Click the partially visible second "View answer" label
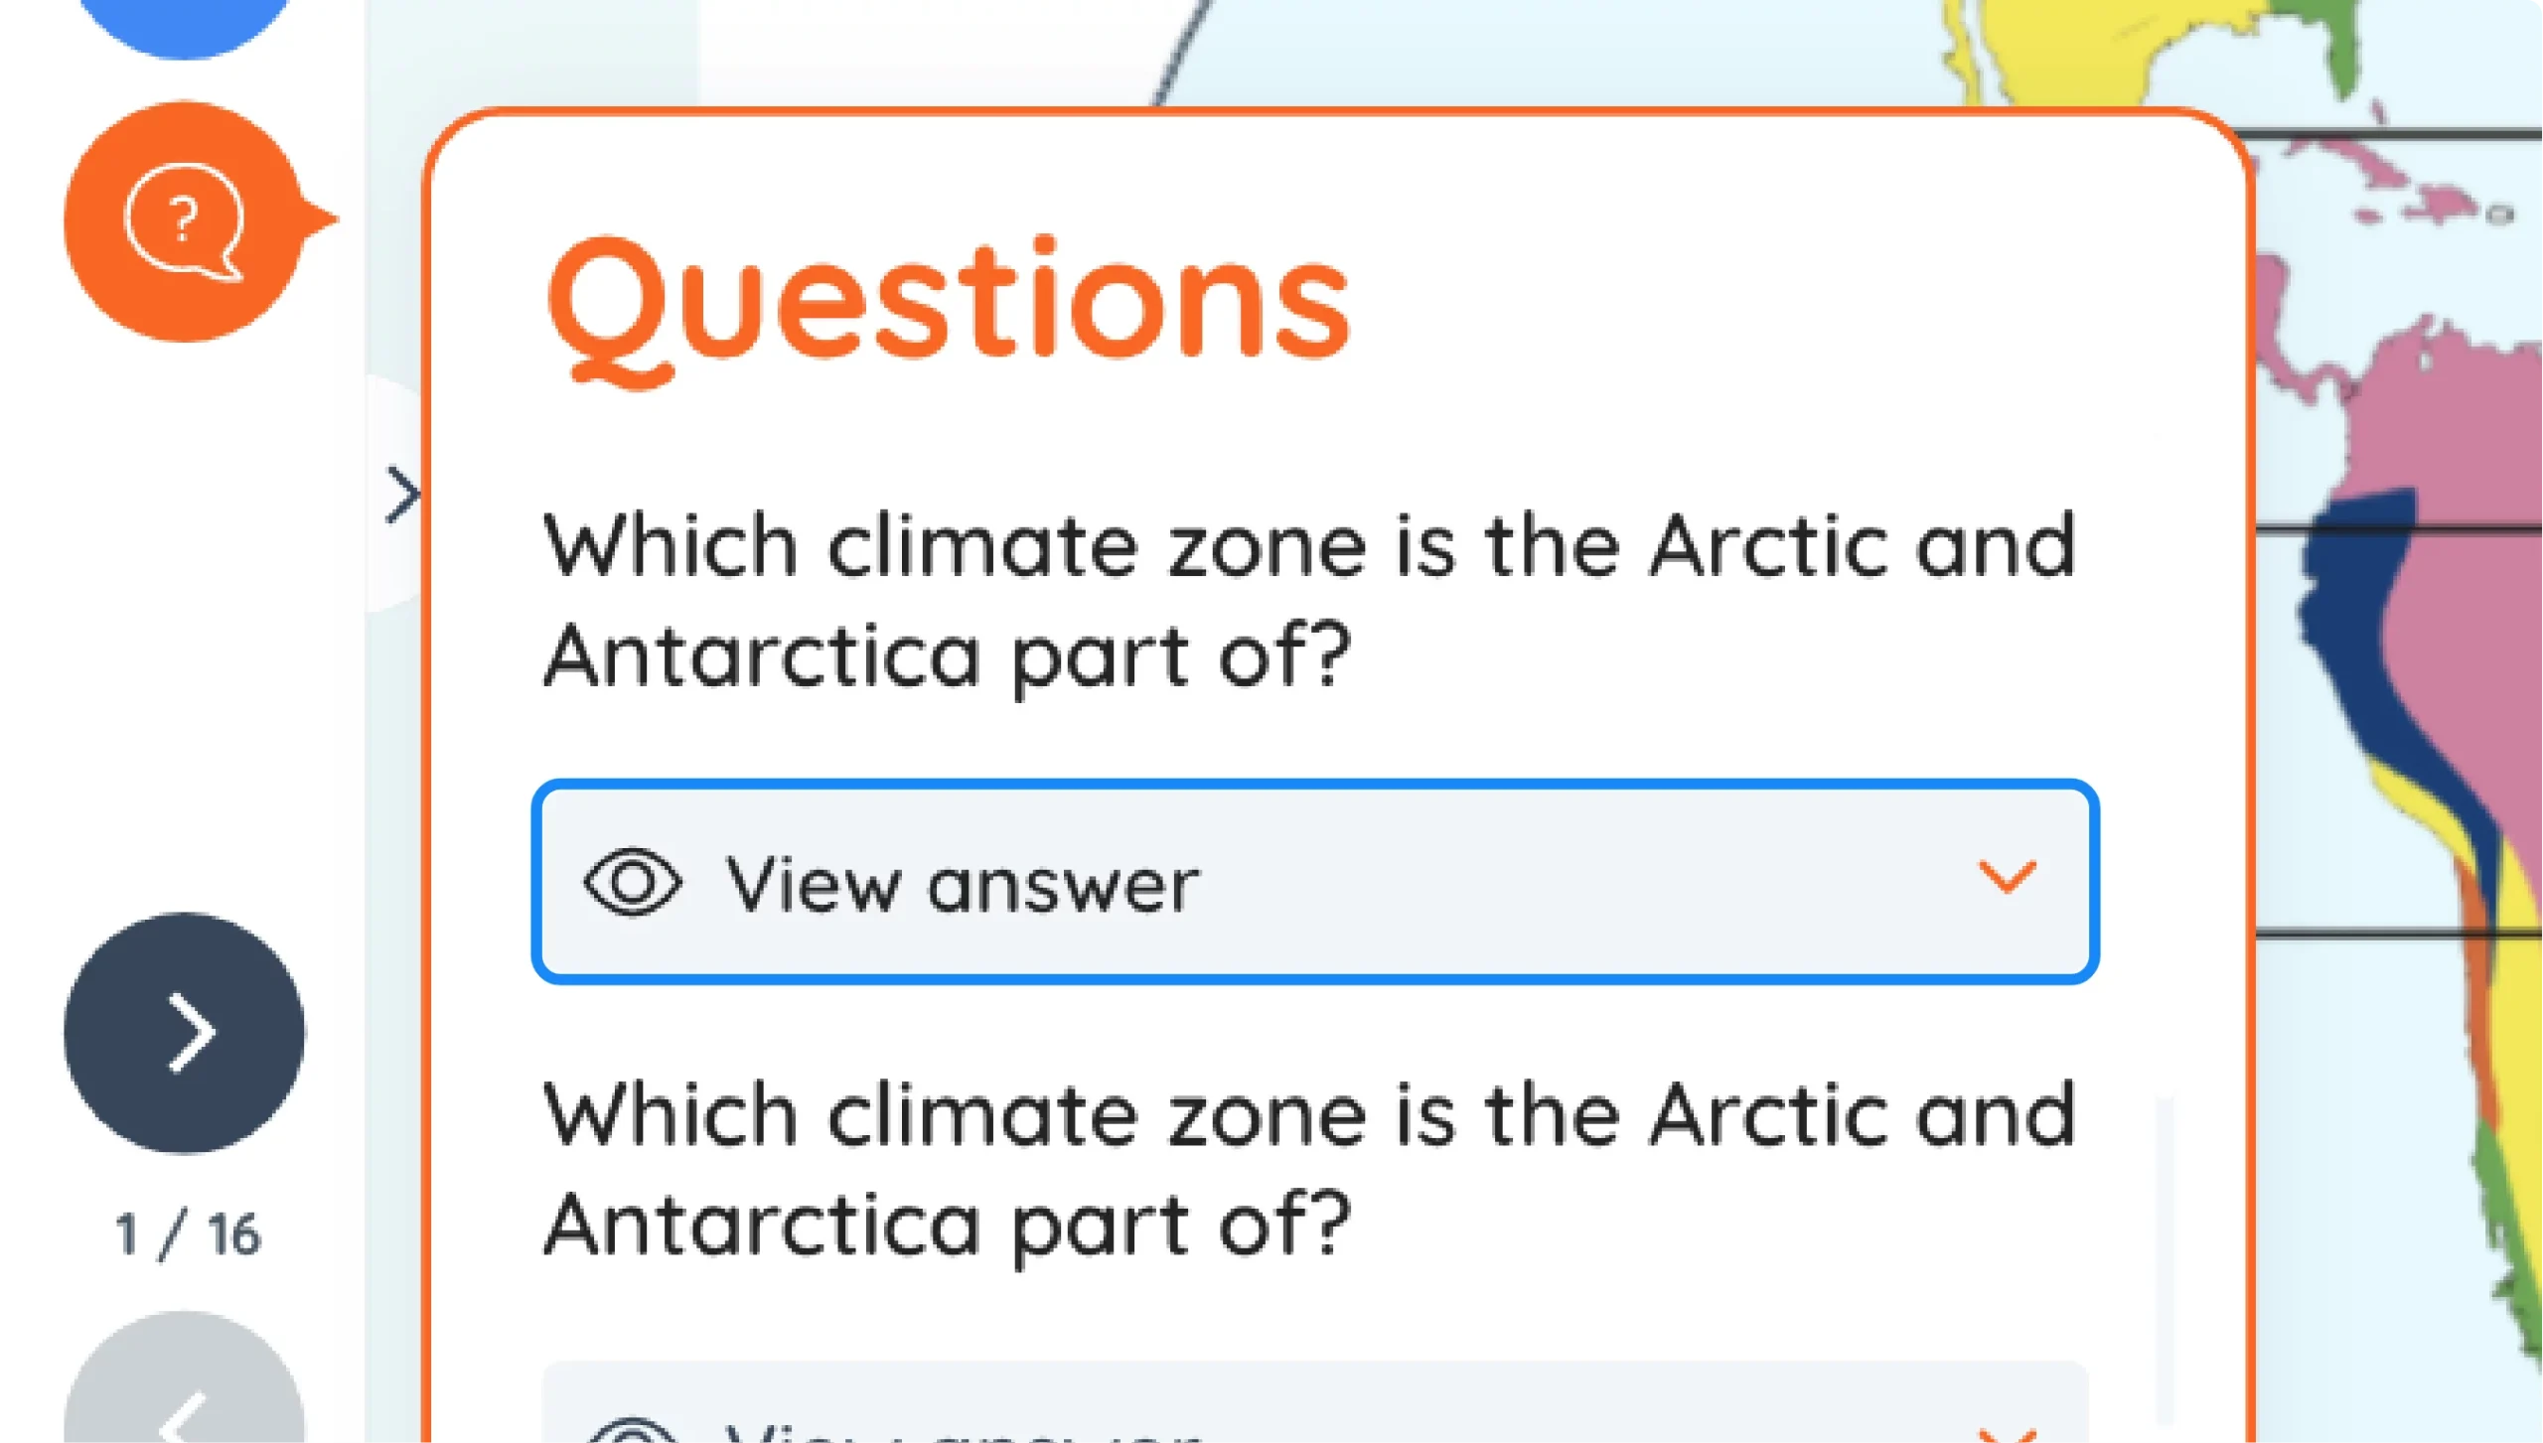The image size is (2543, 1443). click(962, 1432)
